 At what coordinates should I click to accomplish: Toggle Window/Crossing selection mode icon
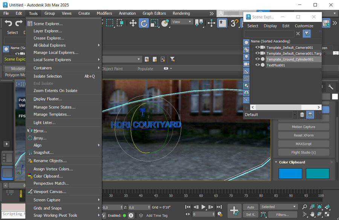point(120,23)
